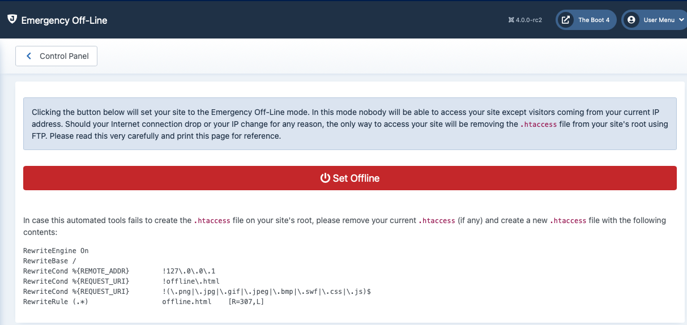Screen dimensions: 687x325
Task: Click the "In case this automated tools fails" paragraph
Action: coord(344,226)
